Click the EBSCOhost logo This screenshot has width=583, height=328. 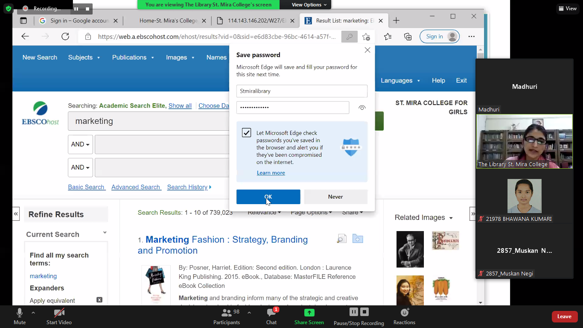(40, 112)
